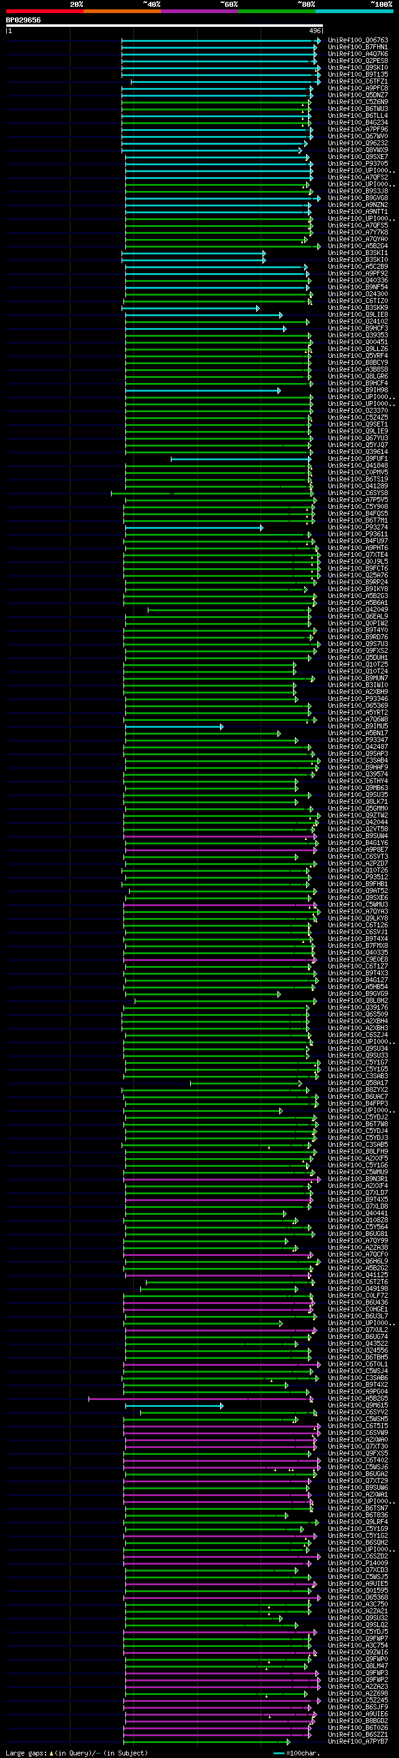This screenshot has width=399, height=1758.
Task: Click the purple ~60% identity legend segment
Action: 199,11
